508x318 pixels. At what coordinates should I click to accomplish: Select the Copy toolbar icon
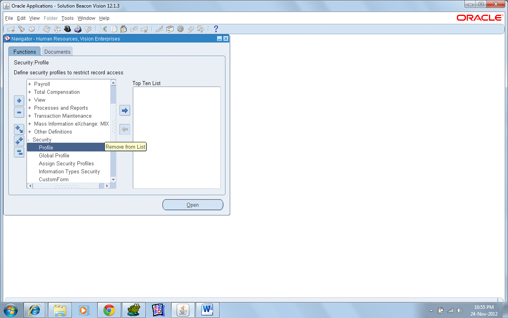114,29
